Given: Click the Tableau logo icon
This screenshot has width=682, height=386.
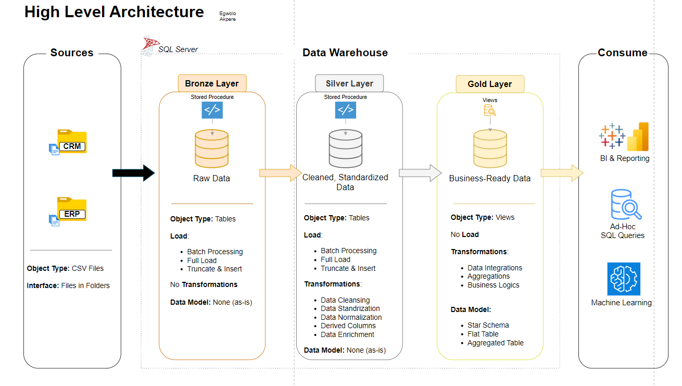Looking at the screenshot, I should pyautogui.click(x=612, y=136).
